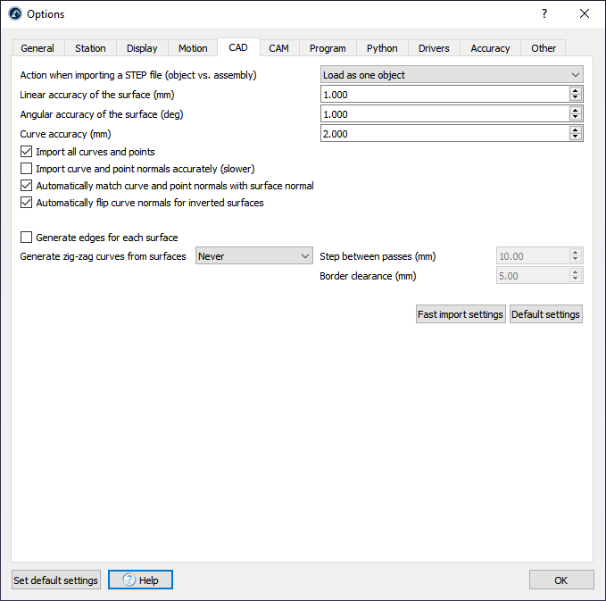Go to the Accuracy tab

pyautogui.click(x=490, y=48)
